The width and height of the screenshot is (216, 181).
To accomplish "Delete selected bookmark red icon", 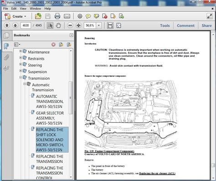I will click(53, 45).
